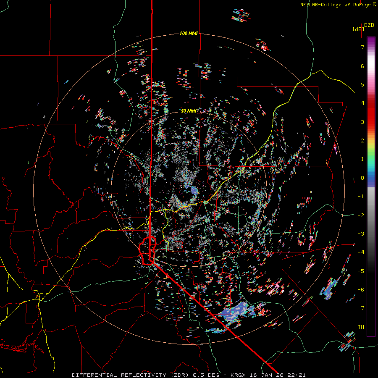Click the -4 value on color scale
Image resolution: width=378 pixels, height=378 pixels.
[361, 252]
